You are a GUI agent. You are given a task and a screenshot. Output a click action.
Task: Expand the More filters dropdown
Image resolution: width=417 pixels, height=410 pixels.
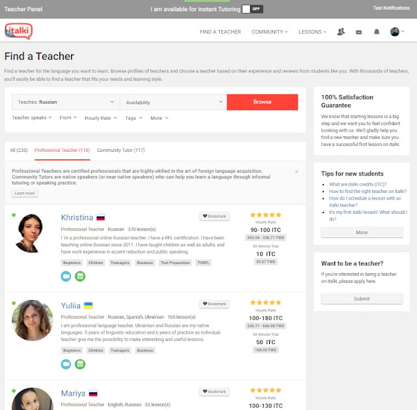[159, 118]
